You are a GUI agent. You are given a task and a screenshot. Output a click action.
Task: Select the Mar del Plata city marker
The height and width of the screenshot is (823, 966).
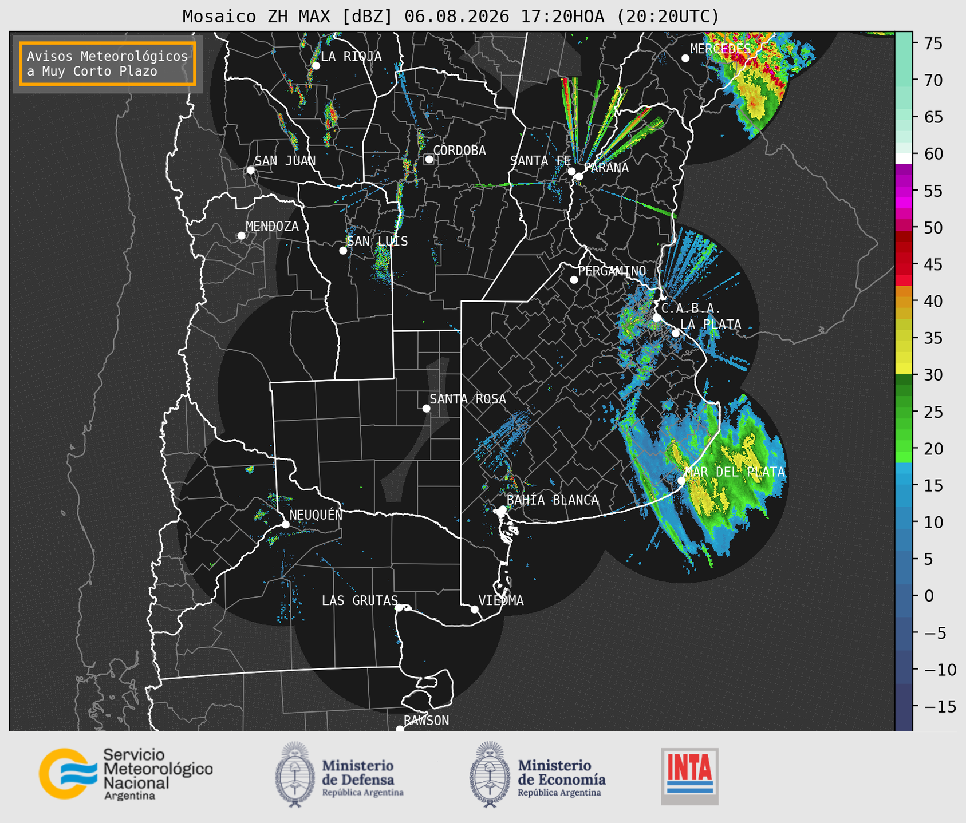click(681, 480)
